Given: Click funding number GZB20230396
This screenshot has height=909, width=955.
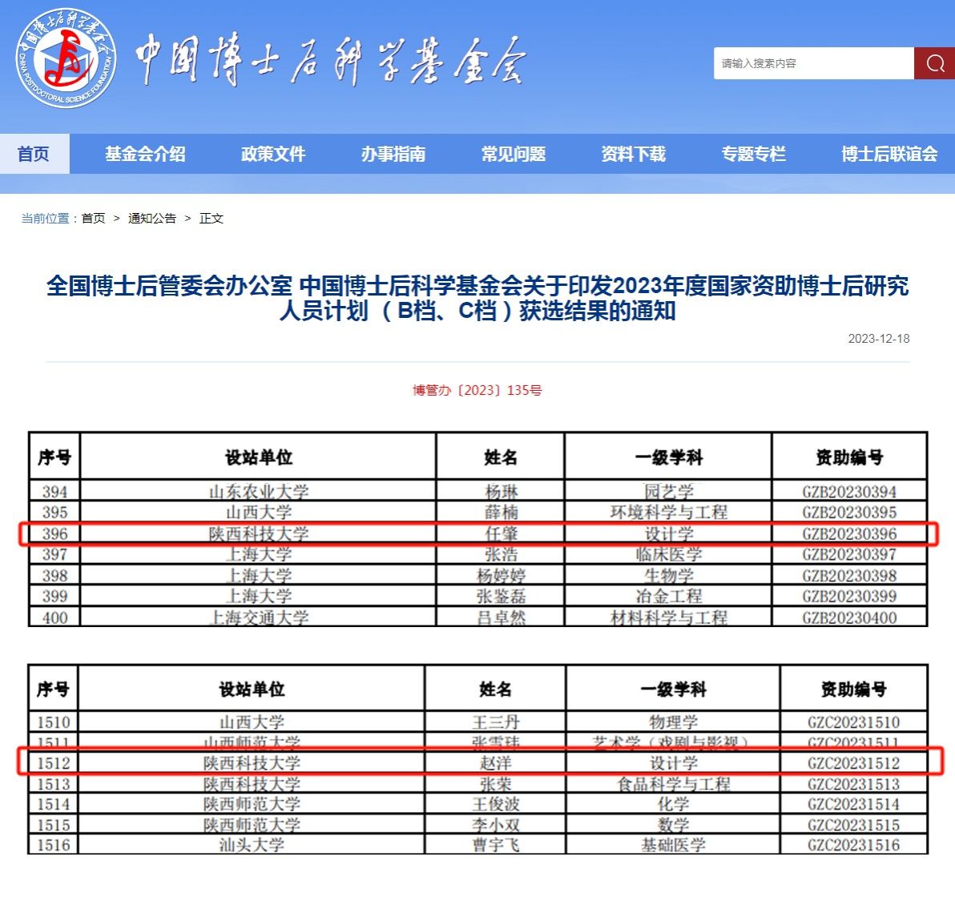Looking at the screenshot, I should pyautogui.click(x=849, y=534).
